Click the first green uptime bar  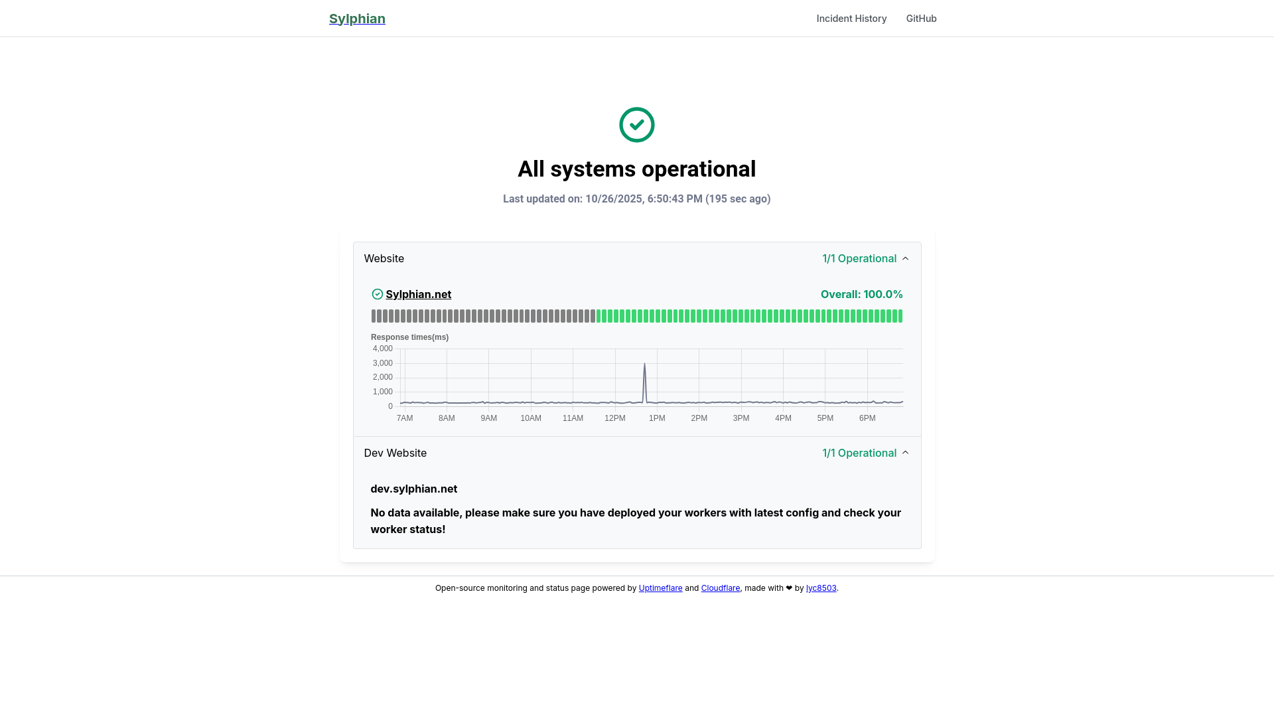[599, 316]
